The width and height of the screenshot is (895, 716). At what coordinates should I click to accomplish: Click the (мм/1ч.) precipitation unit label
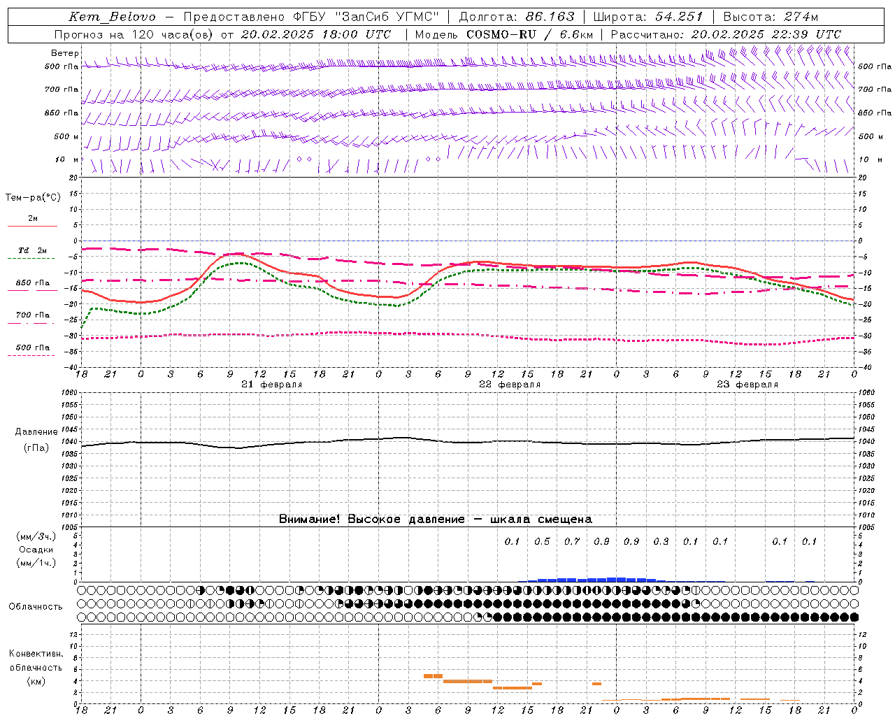[x=36, y=563]
